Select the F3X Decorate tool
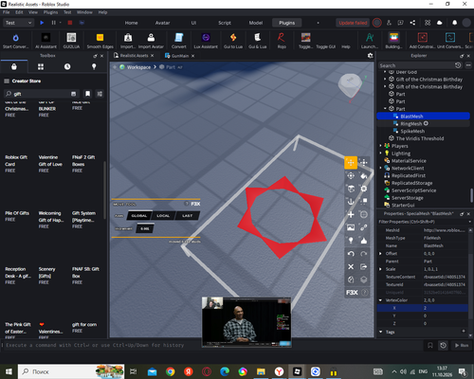This screenshot has height=379, width=474. click(364, 241)
